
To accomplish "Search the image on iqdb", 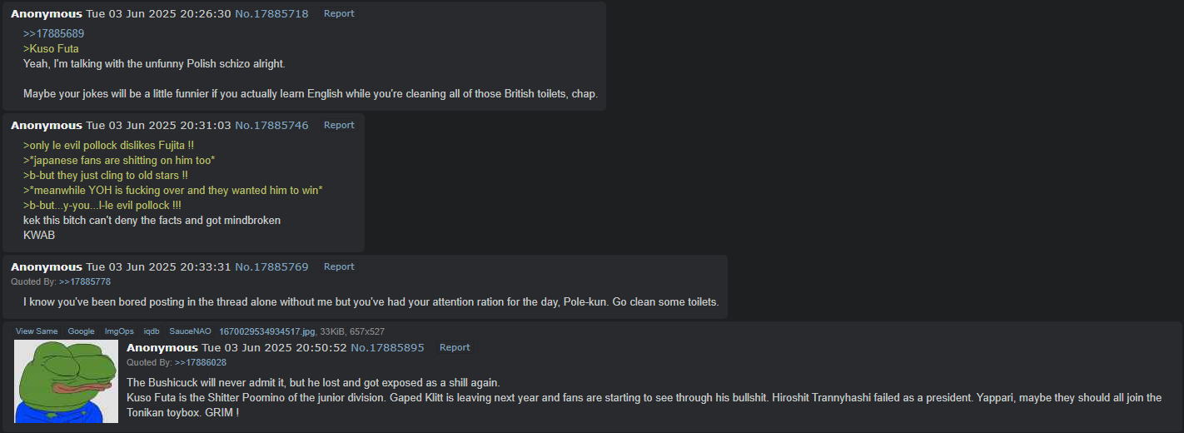I will coord(152,331).
